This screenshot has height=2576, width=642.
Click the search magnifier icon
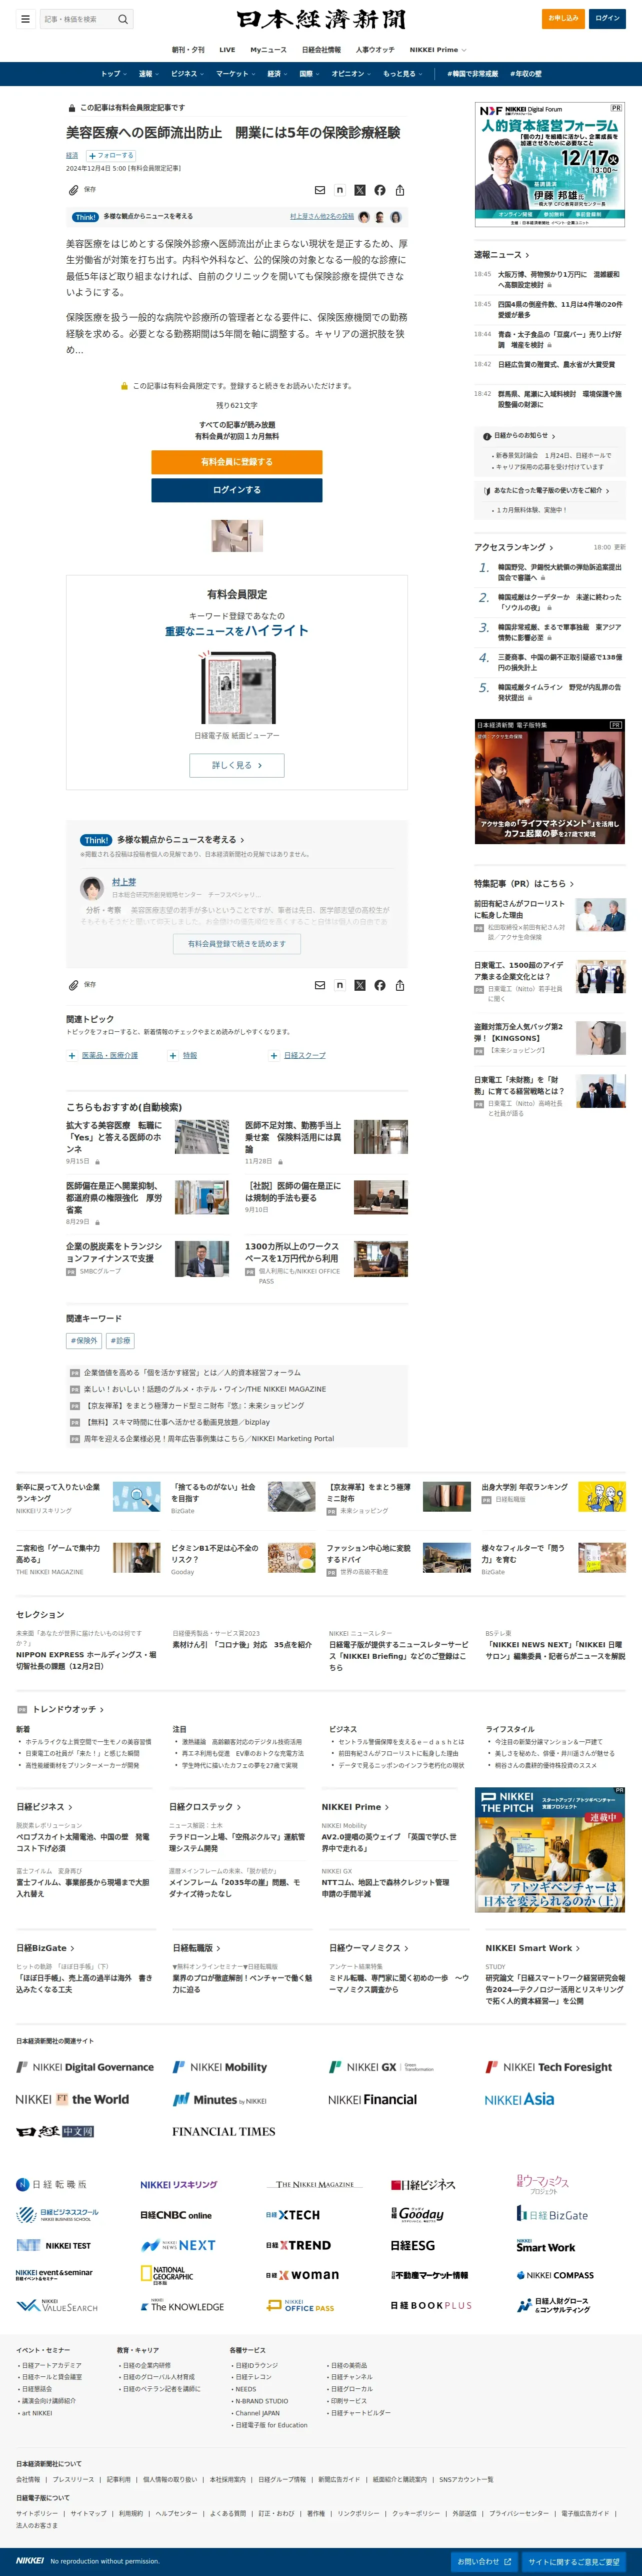(123, 19)
